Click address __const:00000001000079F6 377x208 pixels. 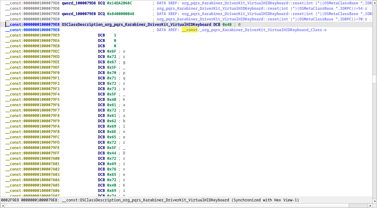tap(32, 105)
